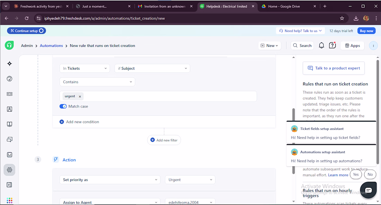Image resolution: width=381 pixels, height=205 pixels.
Task: Click the sidebar panel icon below Admin gear
Action: click(9, 185)
